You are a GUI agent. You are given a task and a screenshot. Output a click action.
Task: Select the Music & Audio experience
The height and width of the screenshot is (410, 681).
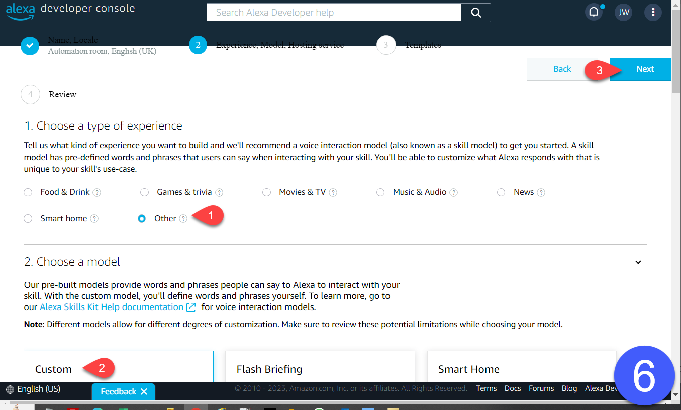[x=380, y=192]
